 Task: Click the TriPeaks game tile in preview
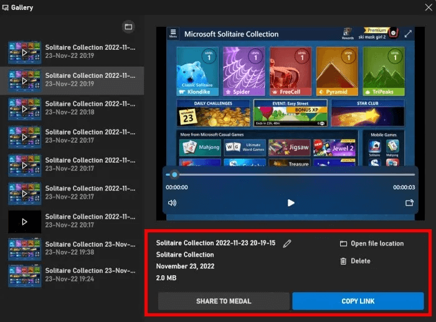click(x=384, y=71)
